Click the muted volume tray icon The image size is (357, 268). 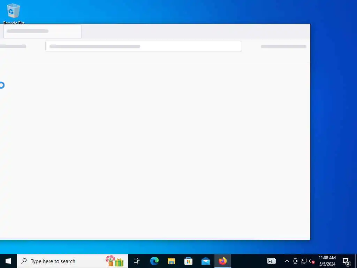(x=312, y=261)
